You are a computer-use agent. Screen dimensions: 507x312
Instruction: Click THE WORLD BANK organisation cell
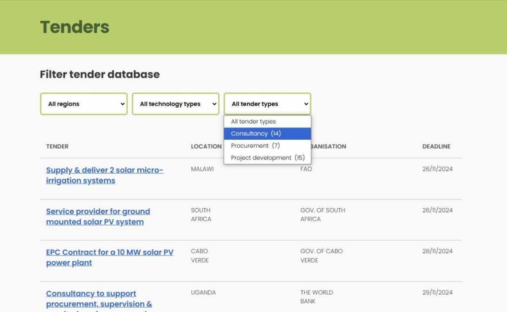(x=316, y=297)
